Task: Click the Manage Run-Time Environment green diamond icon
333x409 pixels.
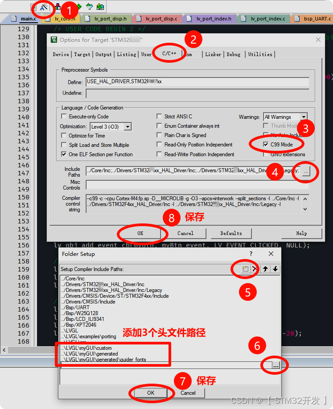Action: point(78,7)
